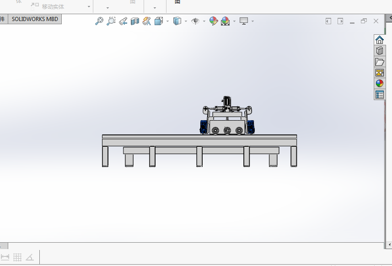The image size is (392, 266).
Task: Click grid icon in bottom bar
Action: click(17, 257)
